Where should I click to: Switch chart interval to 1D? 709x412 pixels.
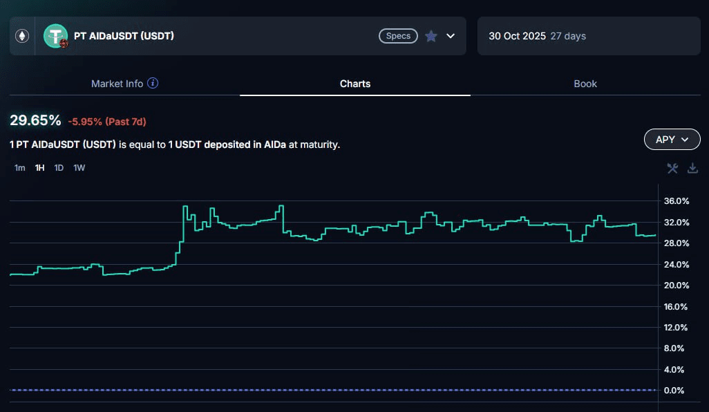pos(59,168)
